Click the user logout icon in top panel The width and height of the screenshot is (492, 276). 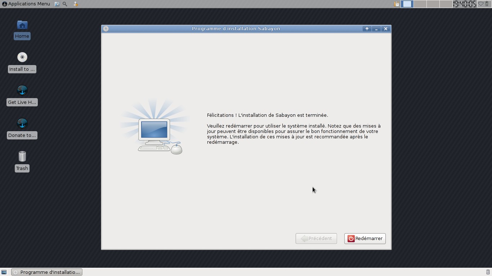pos(76,4)
